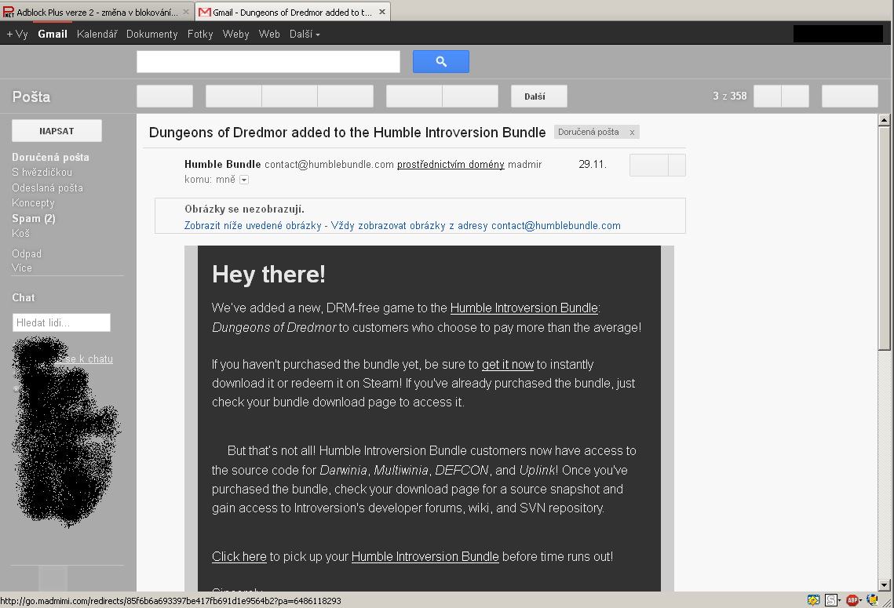Click the Chat section heading
The image size is (894, 608).
[x=24, y=298]
